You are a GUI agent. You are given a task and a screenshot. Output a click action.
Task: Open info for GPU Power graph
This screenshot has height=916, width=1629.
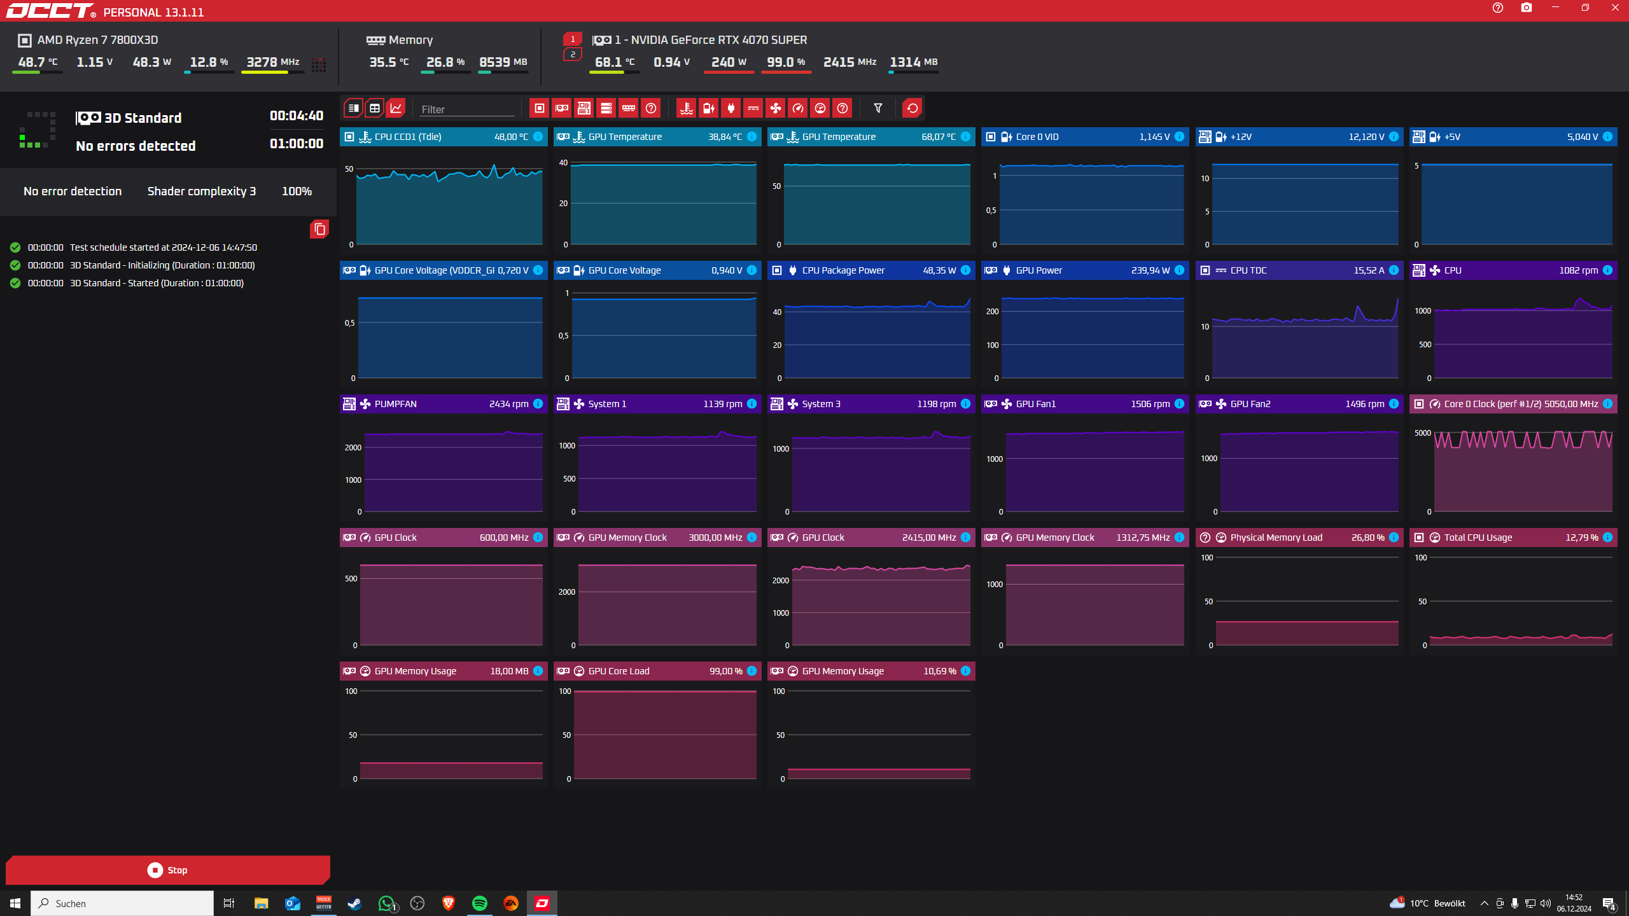1179,270
